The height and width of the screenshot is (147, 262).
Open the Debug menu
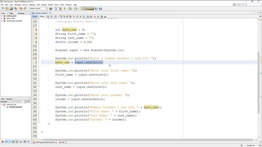tap(44, 4)
